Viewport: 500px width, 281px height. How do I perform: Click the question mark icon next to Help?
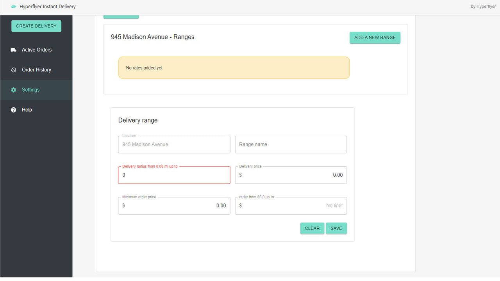(13, 109)
